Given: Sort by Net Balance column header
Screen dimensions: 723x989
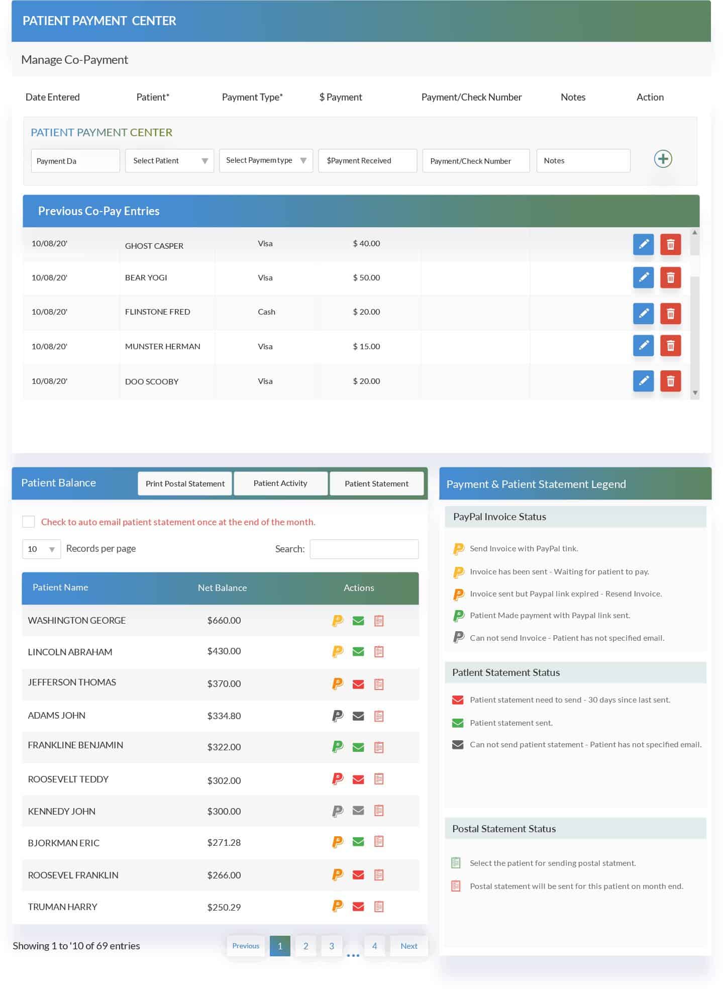Looking at the screenshot, I should click(222, 587).
